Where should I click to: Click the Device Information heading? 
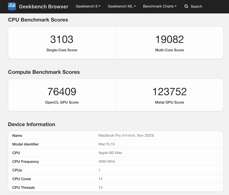pyautogui.click(x=31, y=124)
